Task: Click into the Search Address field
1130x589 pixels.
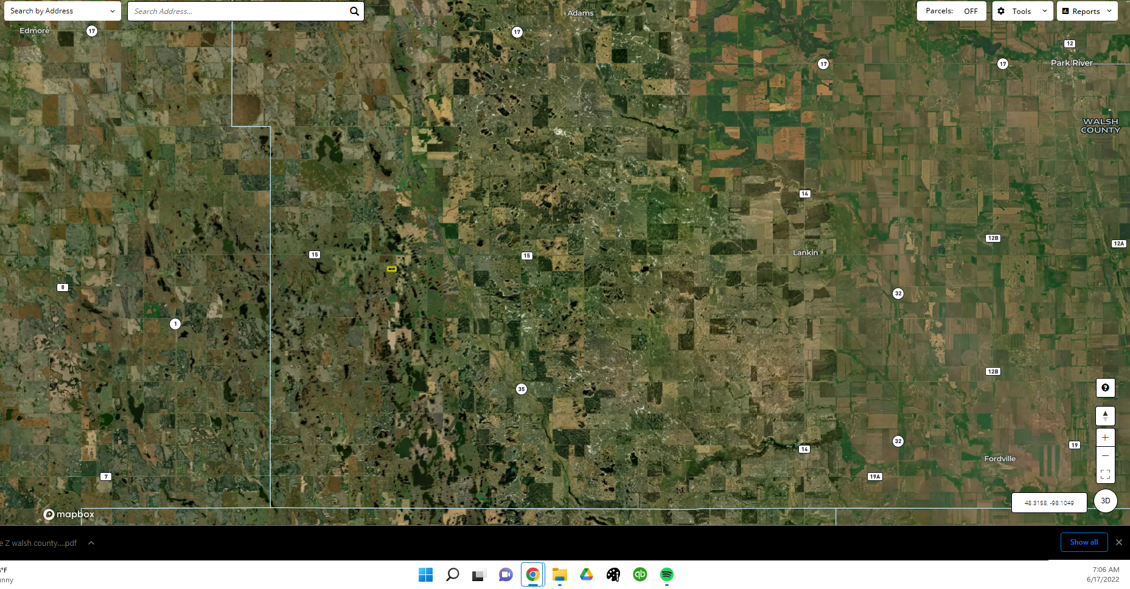Action: 237,12
